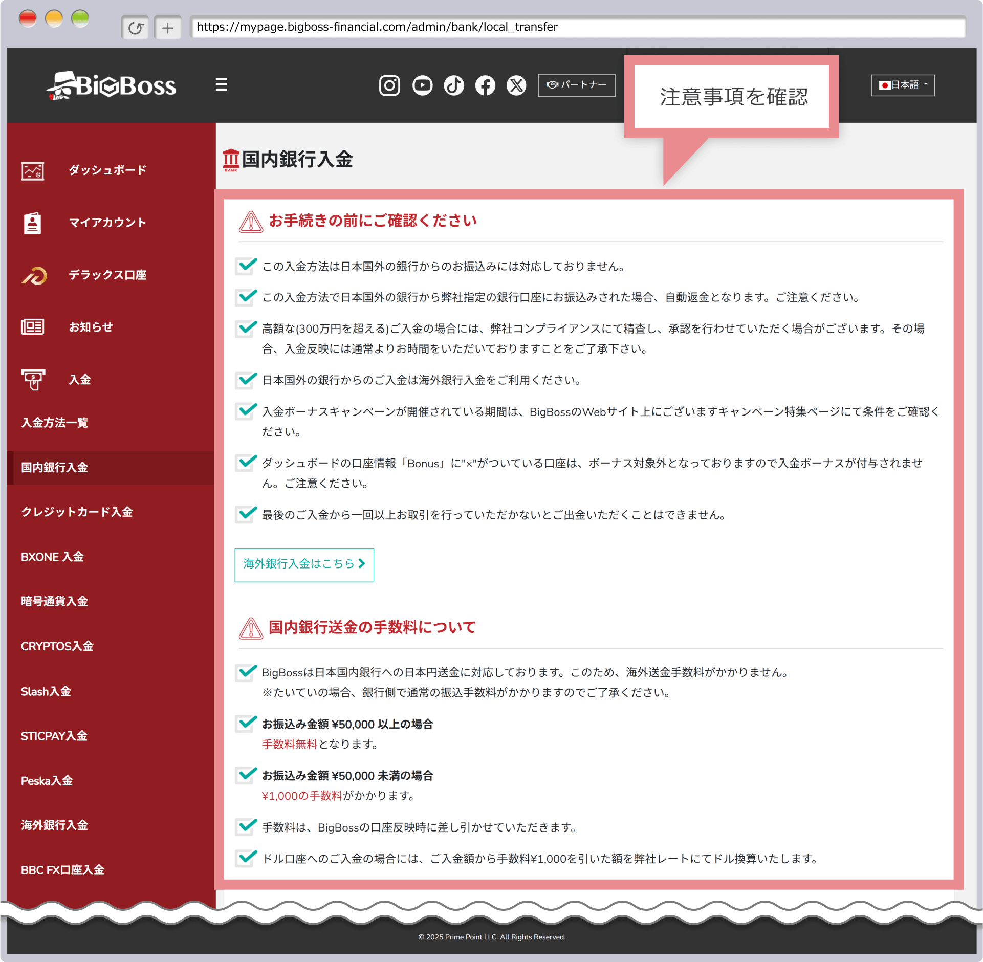Toggle the hamburger menu icon
Screen dimensions: 983x962
coord(221,84)
